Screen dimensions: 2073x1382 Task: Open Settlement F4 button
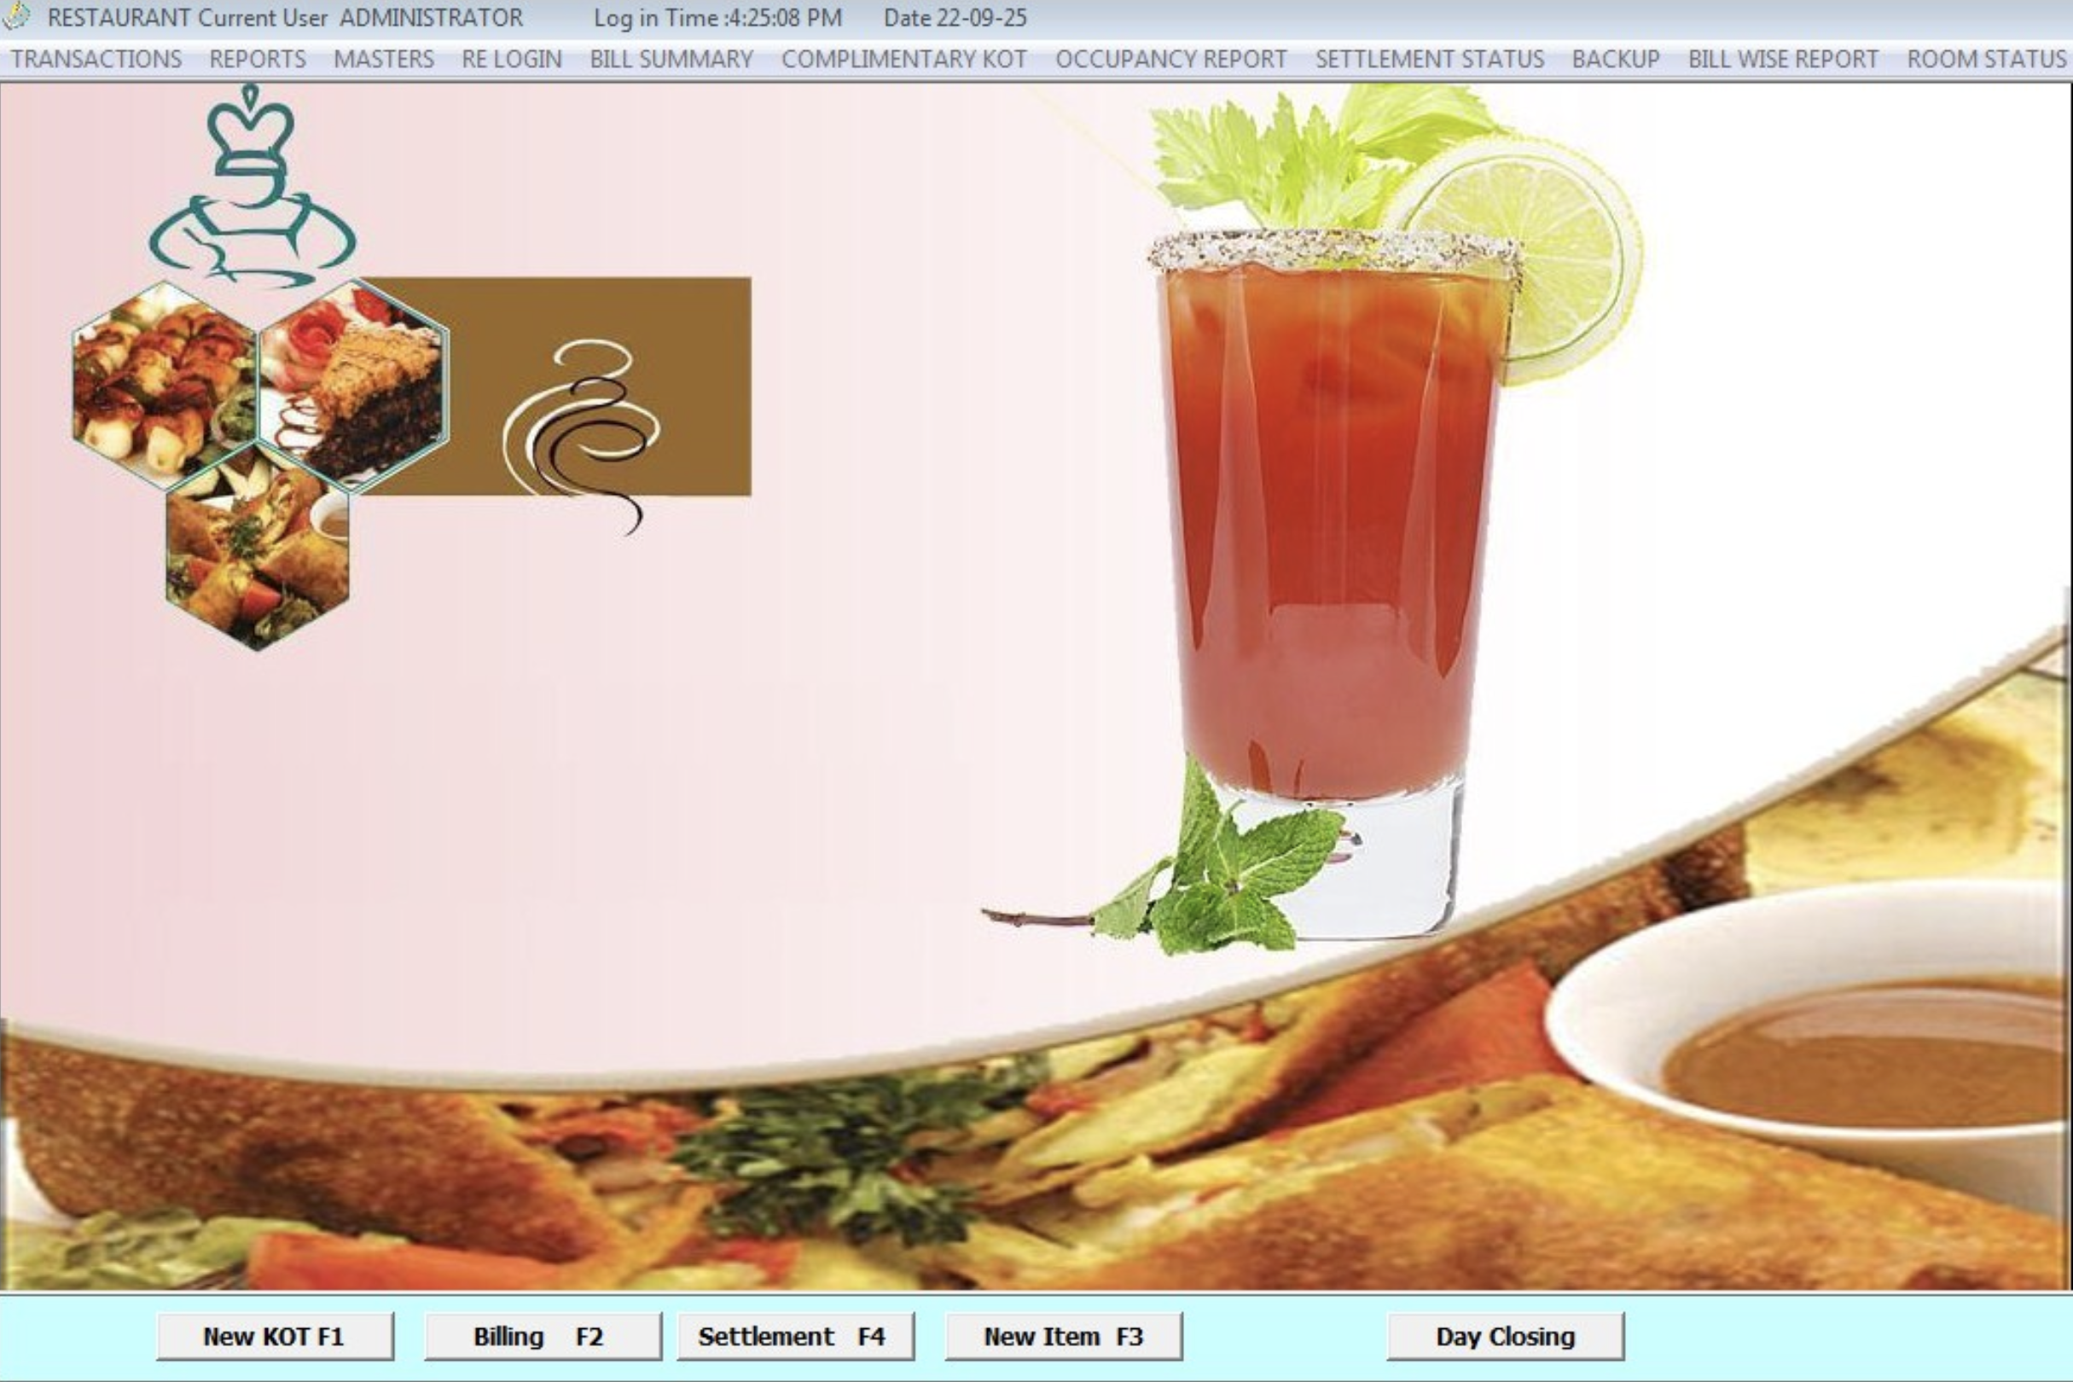[x=795, y=1336]
